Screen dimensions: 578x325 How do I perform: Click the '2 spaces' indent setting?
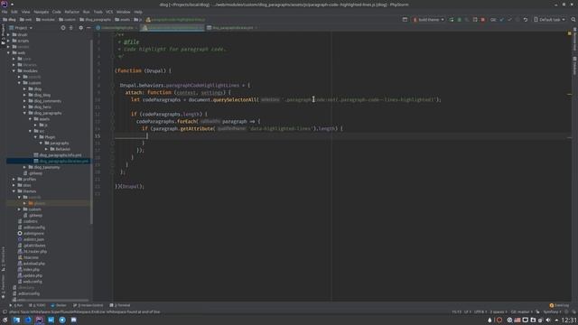[x=499, y=312]
